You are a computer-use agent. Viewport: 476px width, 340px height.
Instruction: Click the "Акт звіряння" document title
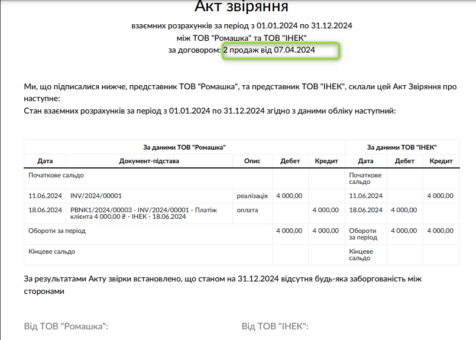click(241, 7)
